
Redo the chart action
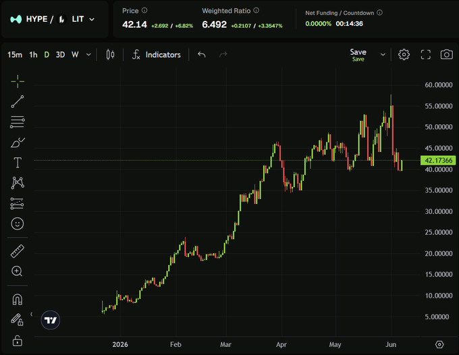tap(223, 55)
